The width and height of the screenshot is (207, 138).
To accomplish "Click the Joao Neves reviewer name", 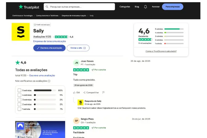I will pyautogui.click(x=87, y=61).
